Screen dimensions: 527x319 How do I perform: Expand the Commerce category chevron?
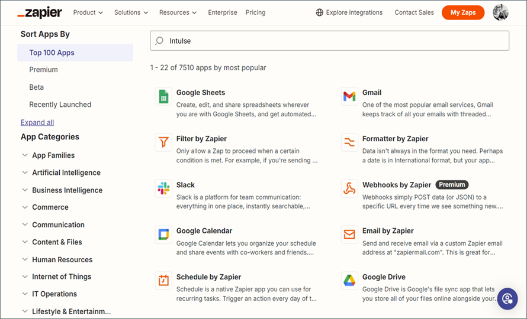click(25, 207)
